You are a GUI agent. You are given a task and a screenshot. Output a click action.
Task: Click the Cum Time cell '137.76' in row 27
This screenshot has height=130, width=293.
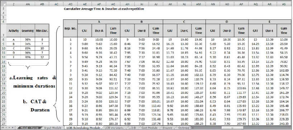coord(156,124)
